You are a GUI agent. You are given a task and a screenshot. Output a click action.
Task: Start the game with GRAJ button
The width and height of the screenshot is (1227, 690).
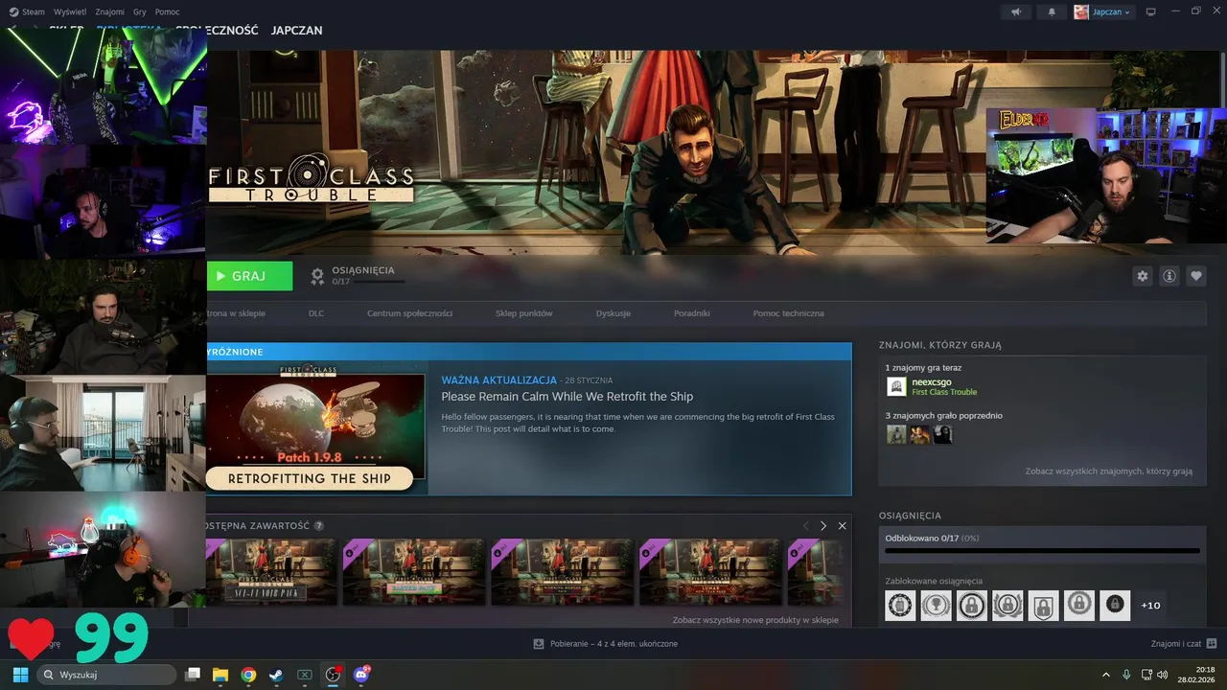click(x=249, y=276)
